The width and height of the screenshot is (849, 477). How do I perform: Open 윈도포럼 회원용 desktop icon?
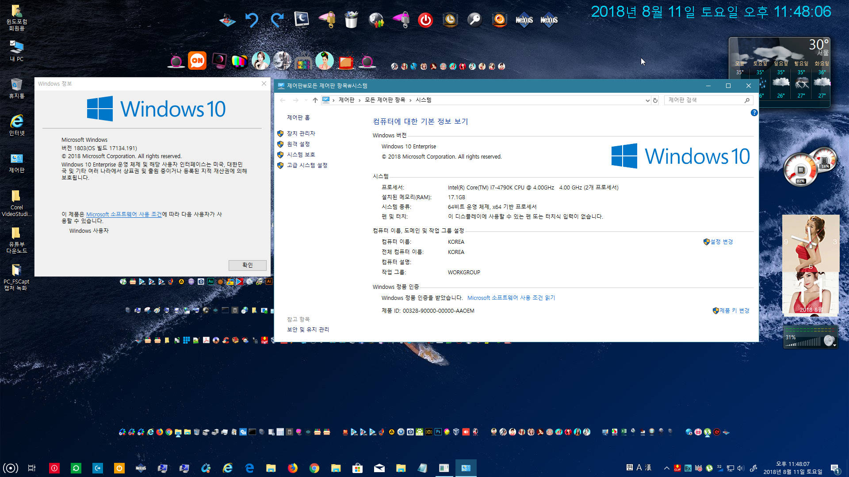(16, 17)
